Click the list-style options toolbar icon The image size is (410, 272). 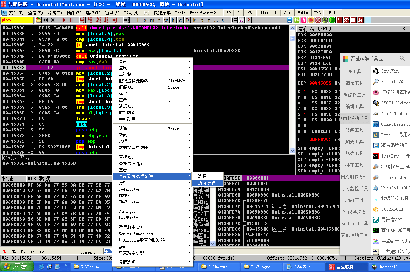234,20
